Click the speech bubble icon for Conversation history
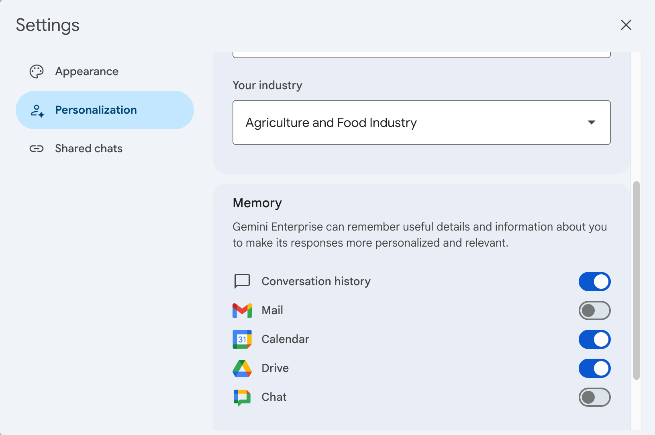This screenshot has width=655, height=435. 242,281
